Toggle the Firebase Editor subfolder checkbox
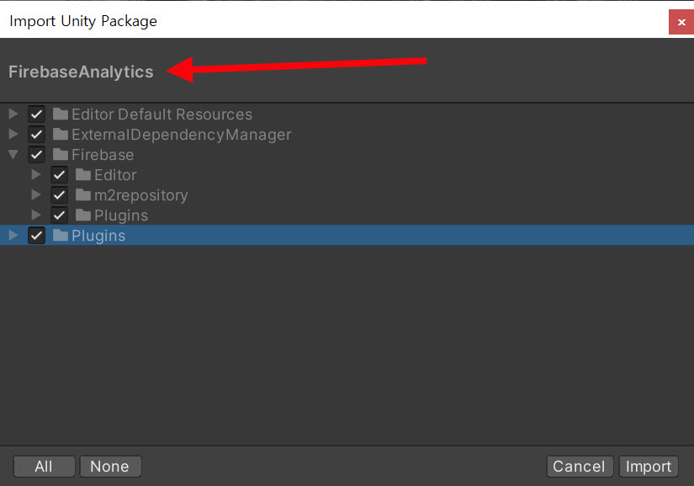The image size is (694, 486). [59, 175]
